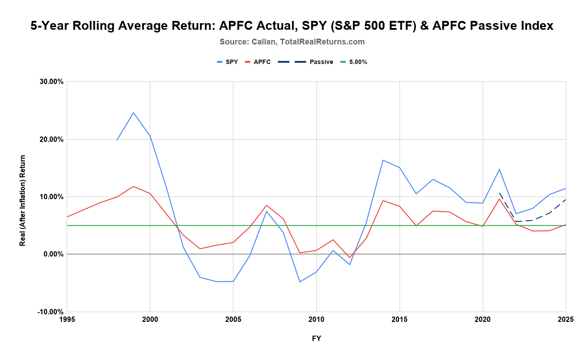The image size is (584, 361).
Task: Click the 20.00% y-axis tick label
Action: (x=51, y=139)
